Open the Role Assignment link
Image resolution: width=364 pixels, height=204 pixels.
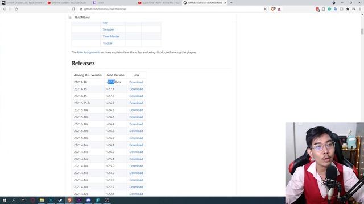click(88, 52)
